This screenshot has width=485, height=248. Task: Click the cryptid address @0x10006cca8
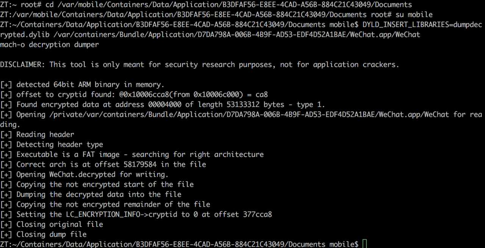pyautogui.click(x=144, y=95)
